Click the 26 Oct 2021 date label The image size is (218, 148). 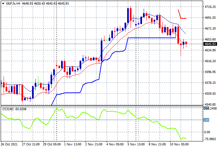(9, 144)
